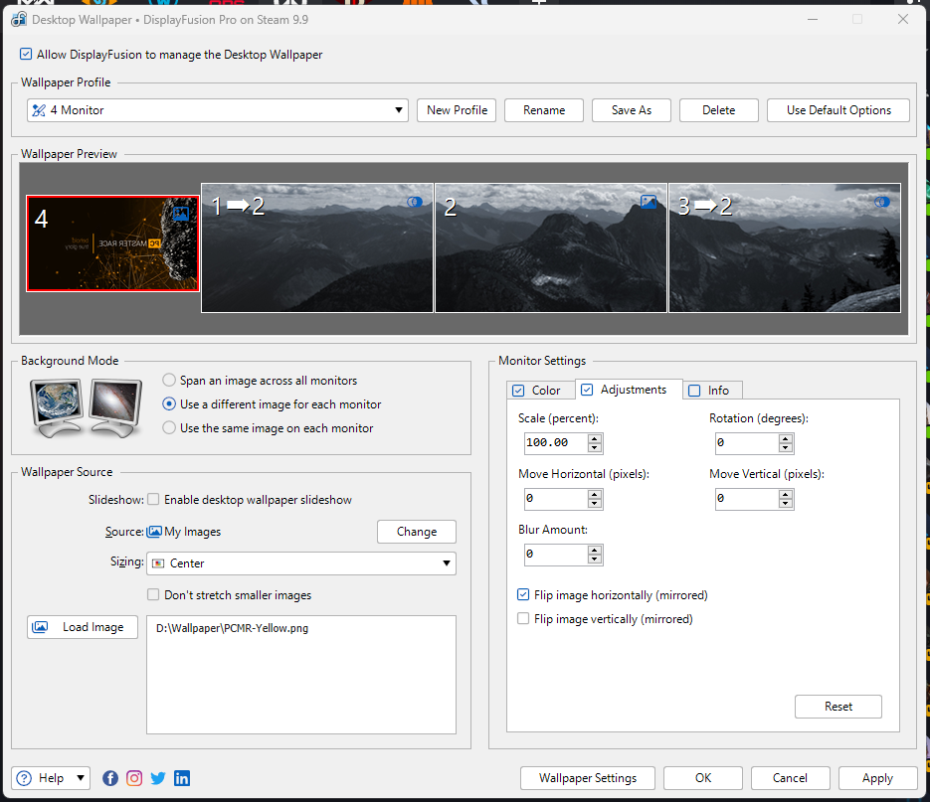
Task: Click image icon on monitor 2 preview
Action: [x=649, y=202]
